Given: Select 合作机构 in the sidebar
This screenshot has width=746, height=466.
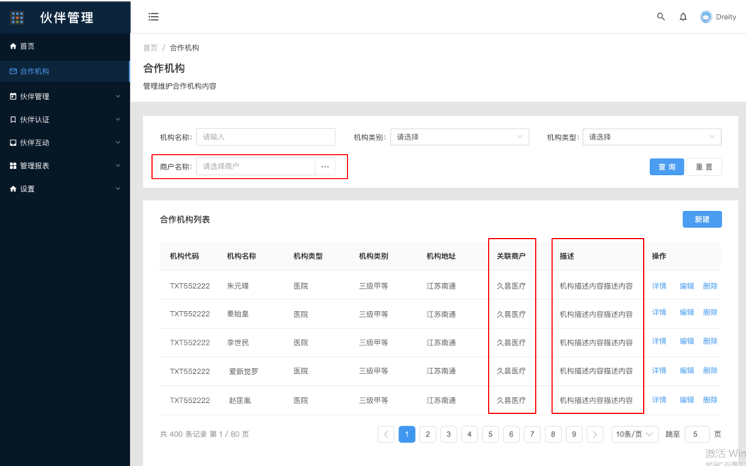Looking at the screenshot, I should tap(65, 71).
